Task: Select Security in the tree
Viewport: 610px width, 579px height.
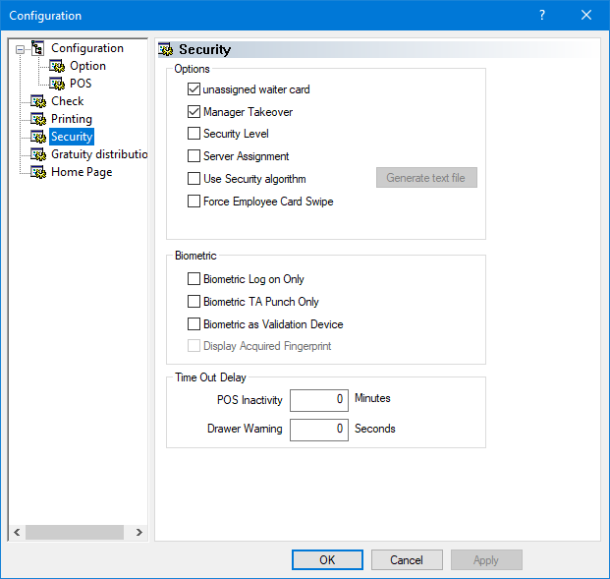Action: [72, 137]
